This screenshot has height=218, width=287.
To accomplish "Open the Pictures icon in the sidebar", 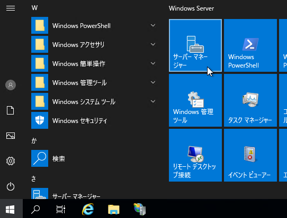I will pos(11,136).
